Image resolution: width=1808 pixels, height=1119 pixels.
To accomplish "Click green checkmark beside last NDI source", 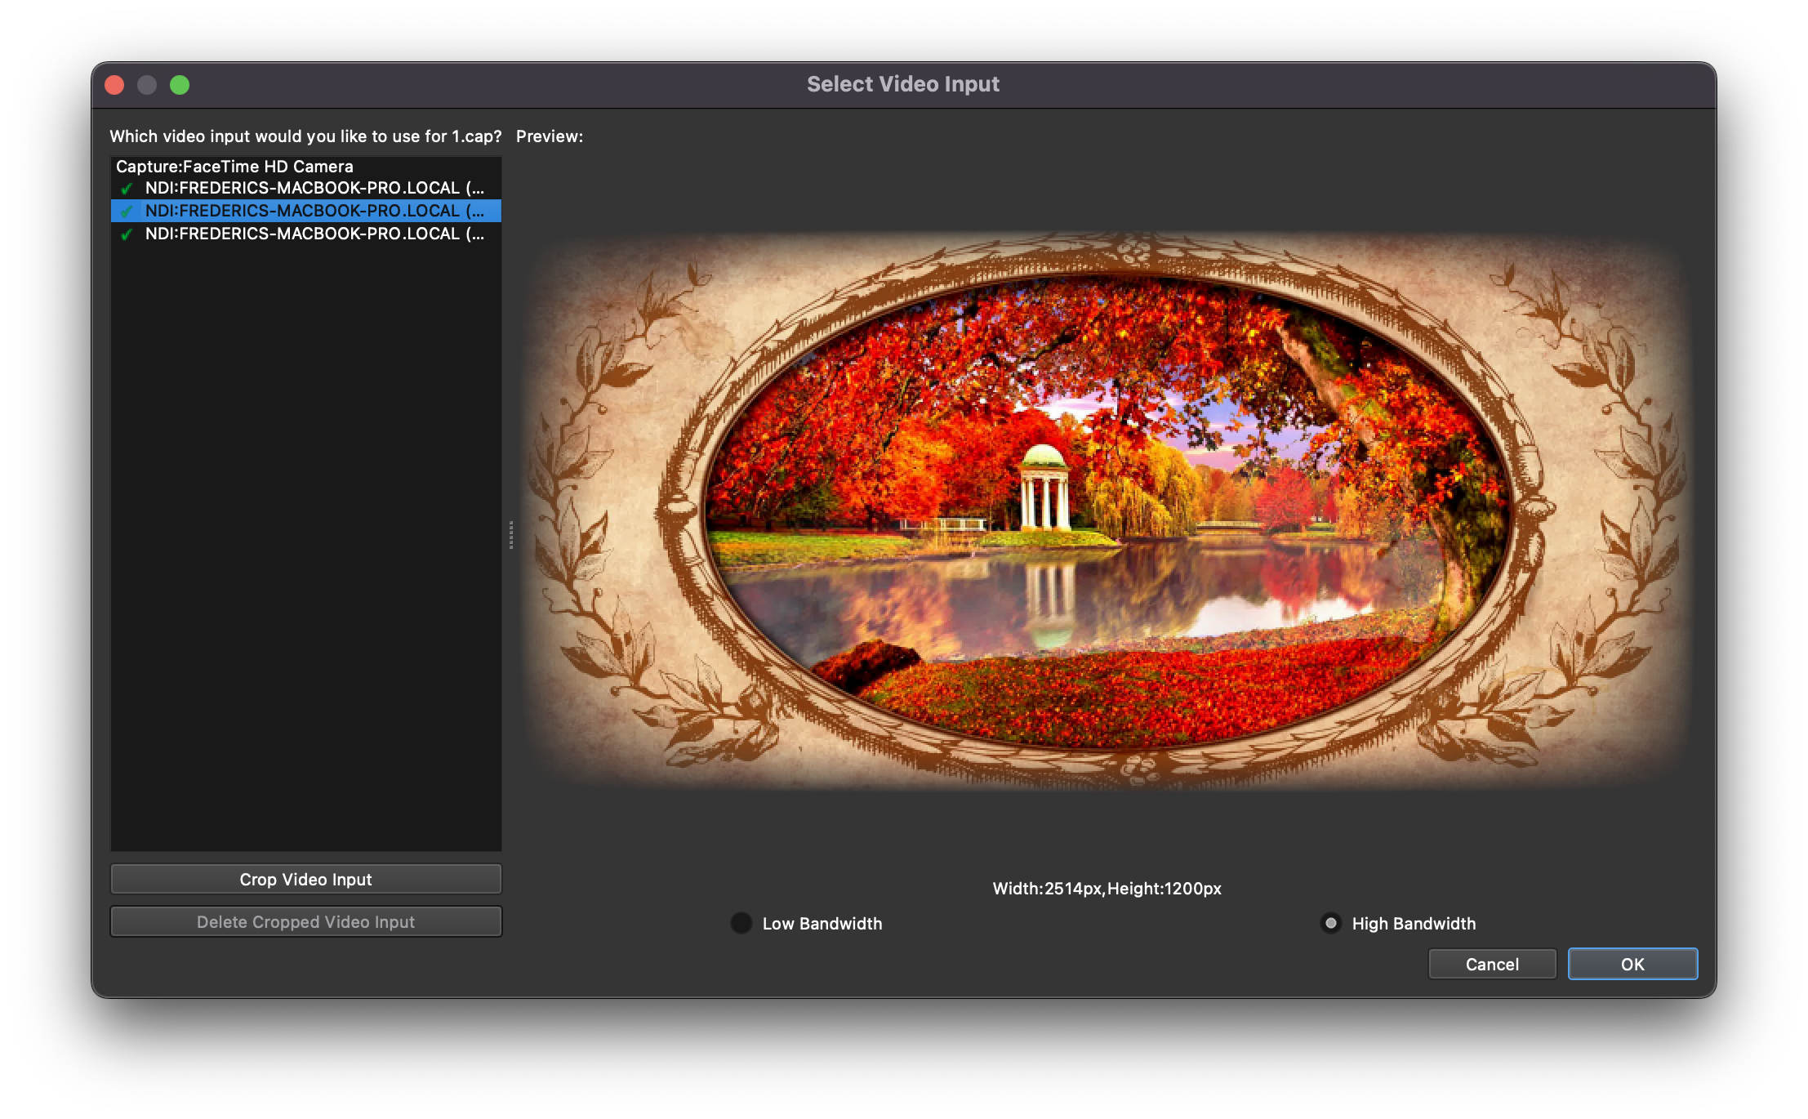I will coord(127,234).
